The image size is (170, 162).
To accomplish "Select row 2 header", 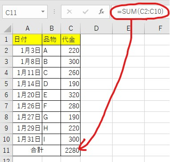I will (6, 51).
